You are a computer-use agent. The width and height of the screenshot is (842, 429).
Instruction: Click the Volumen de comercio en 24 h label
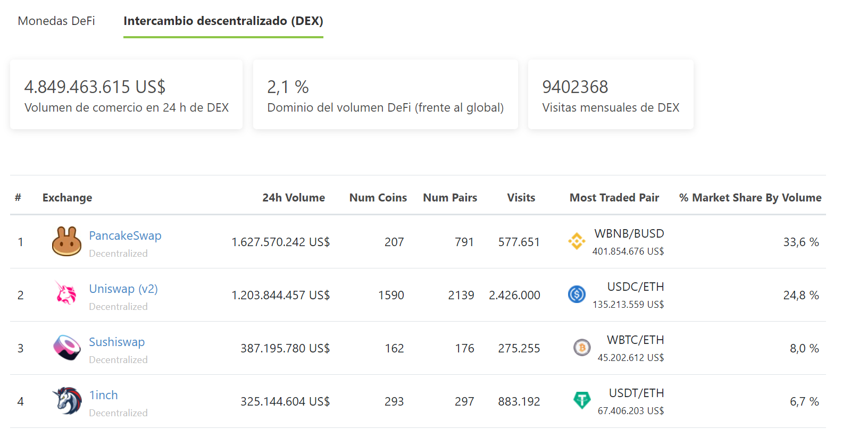(127, 107)
